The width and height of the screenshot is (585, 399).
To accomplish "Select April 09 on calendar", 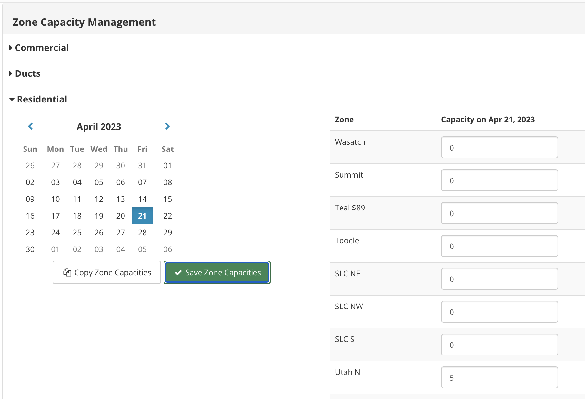I will point(30,199).
